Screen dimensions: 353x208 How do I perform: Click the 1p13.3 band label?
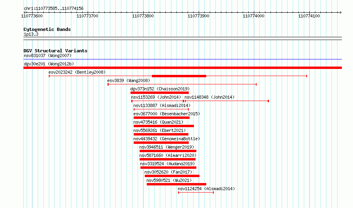(x=31, y=34)
